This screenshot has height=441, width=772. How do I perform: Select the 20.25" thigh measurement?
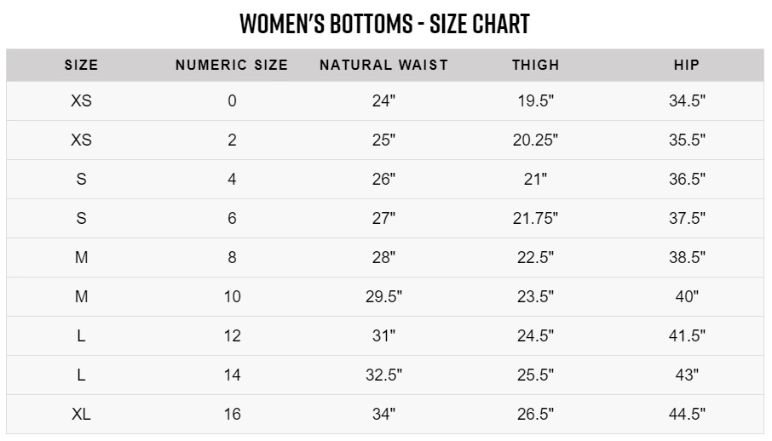coord(535,140)
